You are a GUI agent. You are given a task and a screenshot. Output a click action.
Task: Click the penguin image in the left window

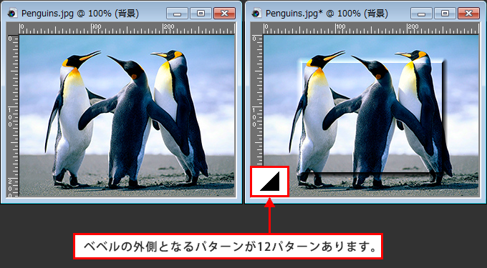[x=127, y=115]
